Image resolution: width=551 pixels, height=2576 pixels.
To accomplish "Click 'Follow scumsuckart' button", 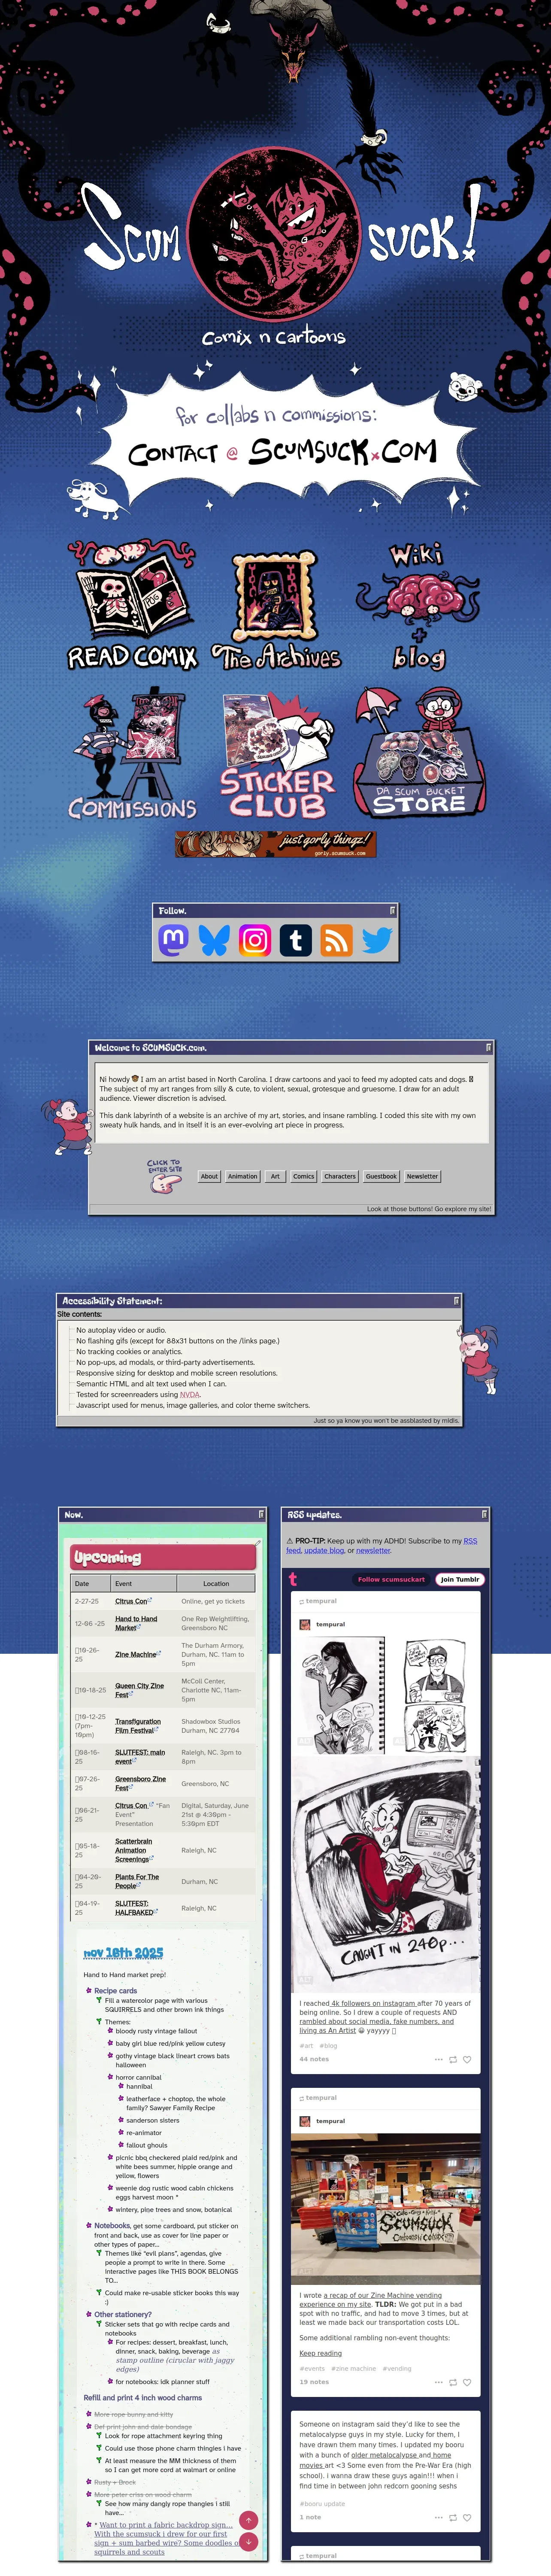I will pyautogui.click(x=391, y=1579).
